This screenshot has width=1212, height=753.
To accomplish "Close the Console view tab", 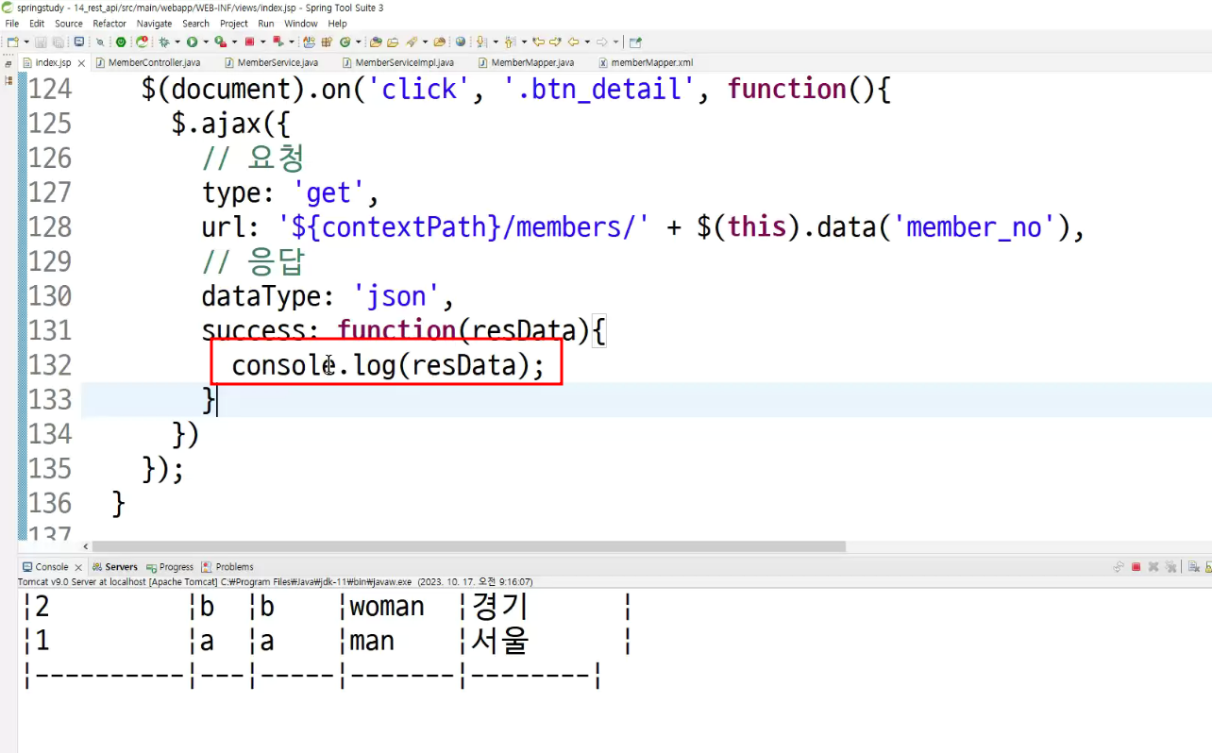I will coord(78,567).
